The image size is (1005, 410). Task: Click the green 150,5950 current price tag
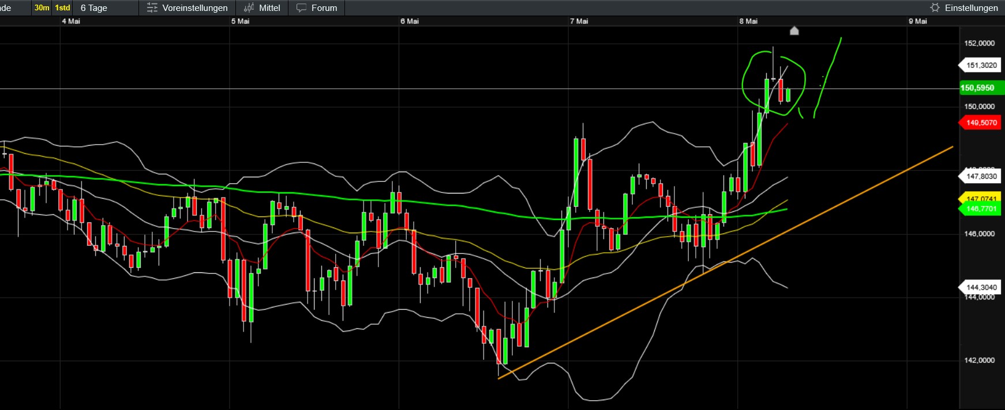[981, 88]
